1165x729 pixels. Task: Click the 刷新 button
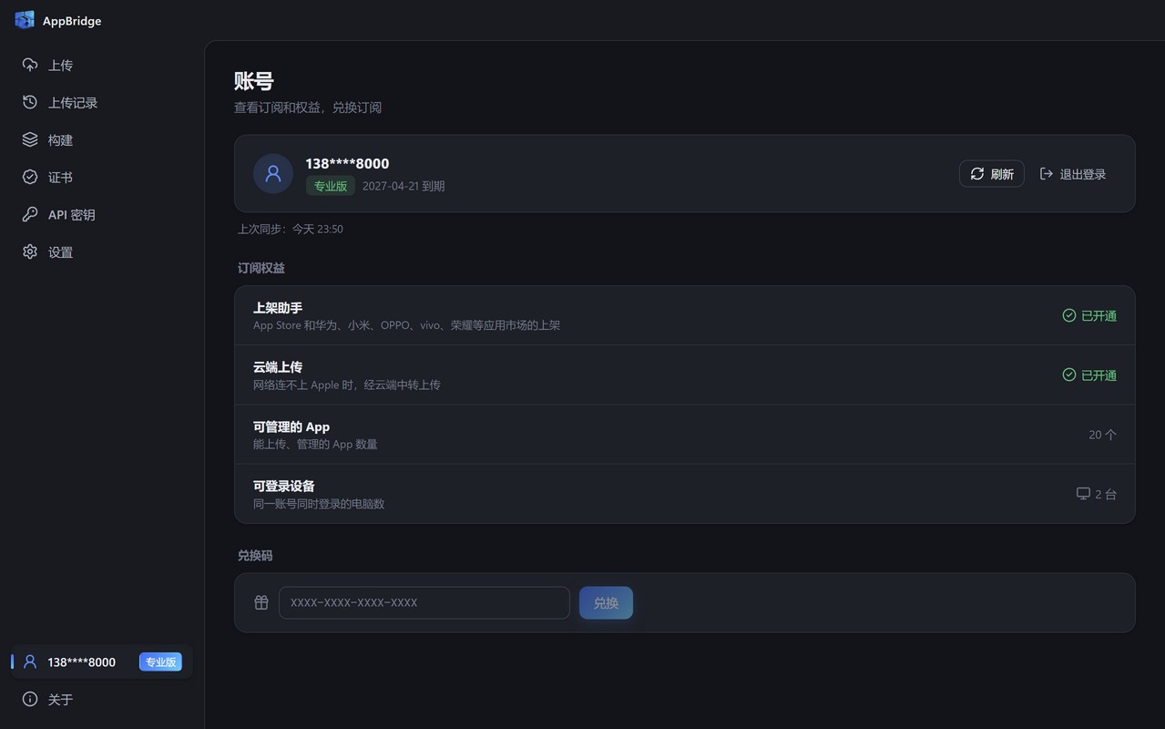[x=992, y=173]
